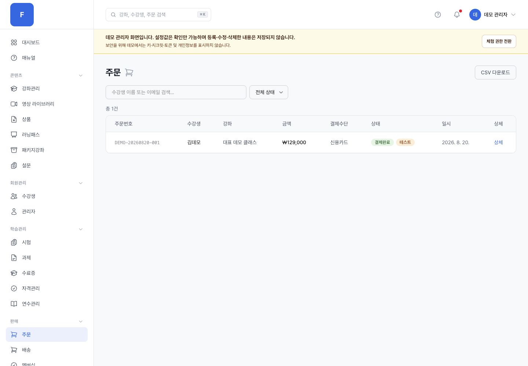This screenshot has width=528, height=366.
Task: Collapse the 회원관리 sidebar section
Action: [x=81, y=183]
